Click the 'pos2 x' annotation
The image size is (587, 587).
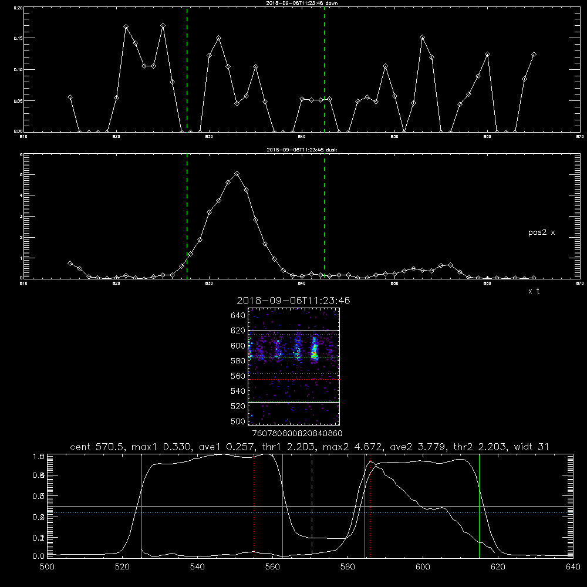click(541, 232)
